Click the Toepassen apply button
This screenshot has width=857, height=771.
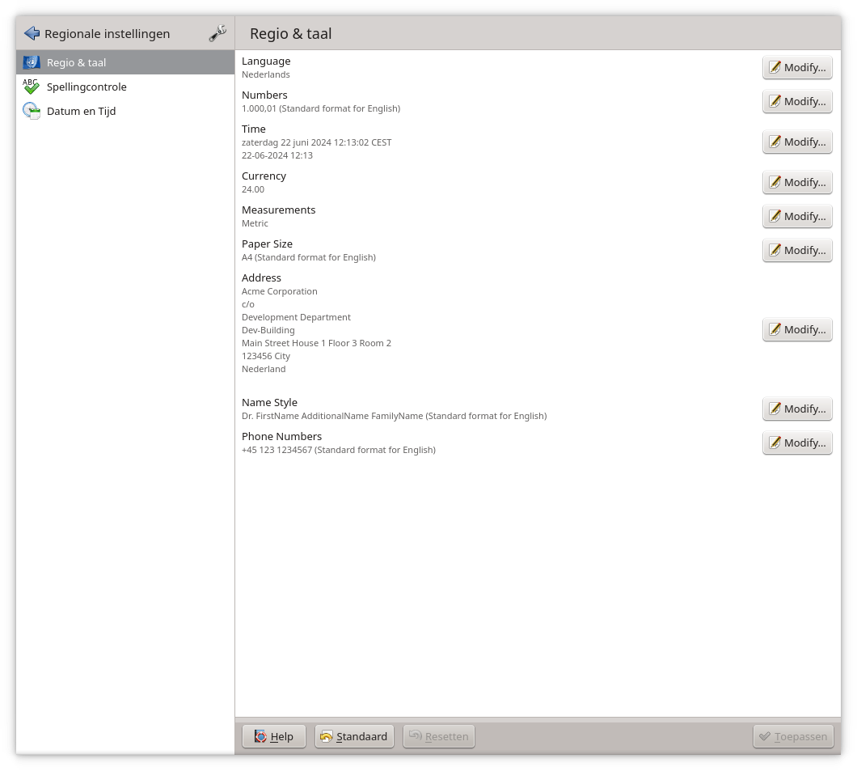pos(793,736)
